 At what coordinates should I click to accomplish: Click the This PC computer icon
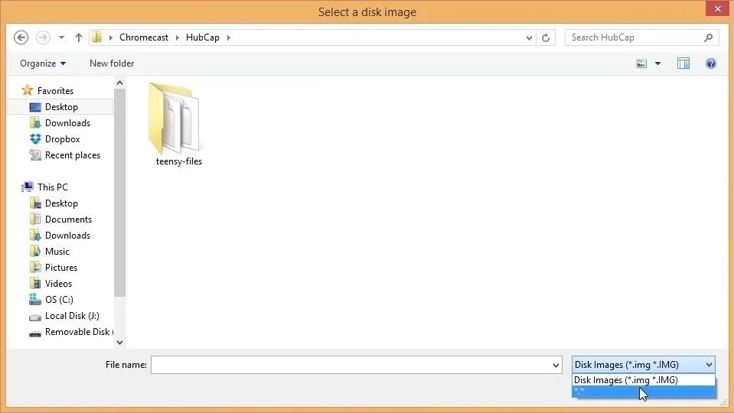(28, 187)
